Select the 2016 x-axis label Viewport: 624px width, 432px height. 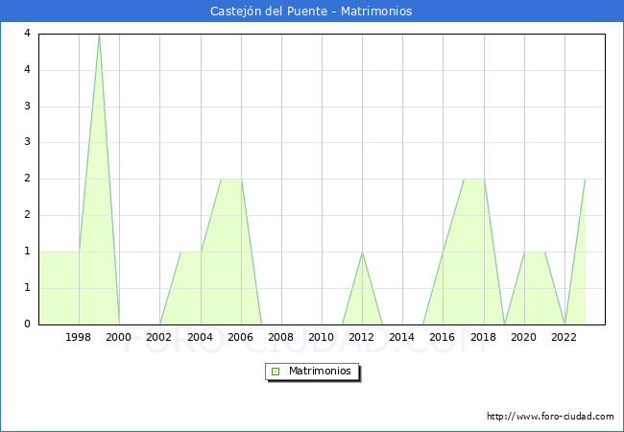(x=443, y=337)
